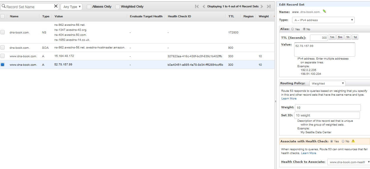Screen dimensions: 370x169
Task: Open the Routing Policy dropdown
Action: coord(328,83)
